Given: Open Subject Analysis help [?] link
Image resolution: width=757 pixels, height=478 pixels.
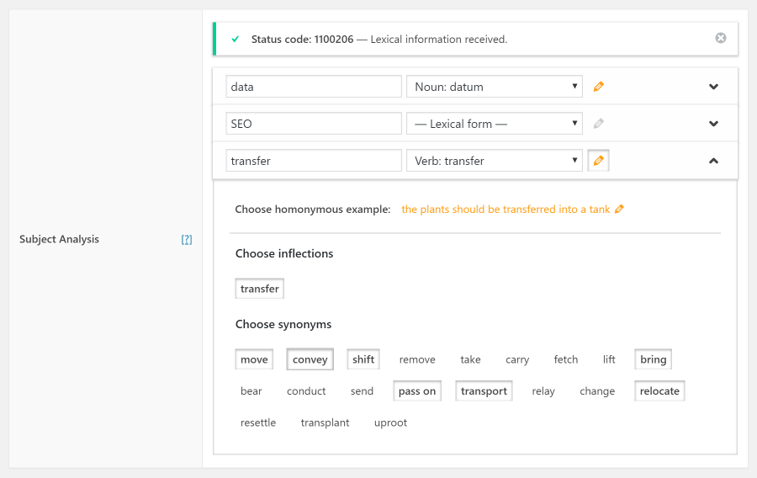Looking at the screenshot, I should coord(187,240).
